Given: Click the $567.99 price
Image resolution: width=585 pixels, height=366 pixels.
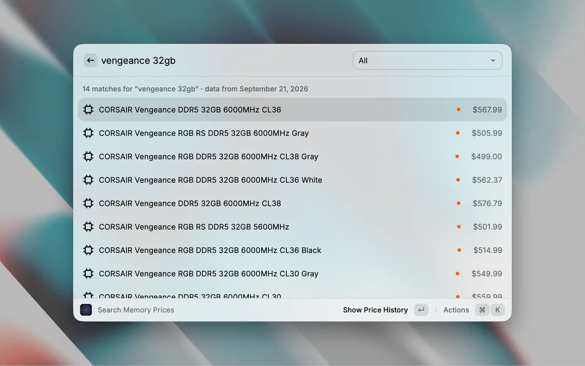Looking at the screenshot, I should pos(487,110).
